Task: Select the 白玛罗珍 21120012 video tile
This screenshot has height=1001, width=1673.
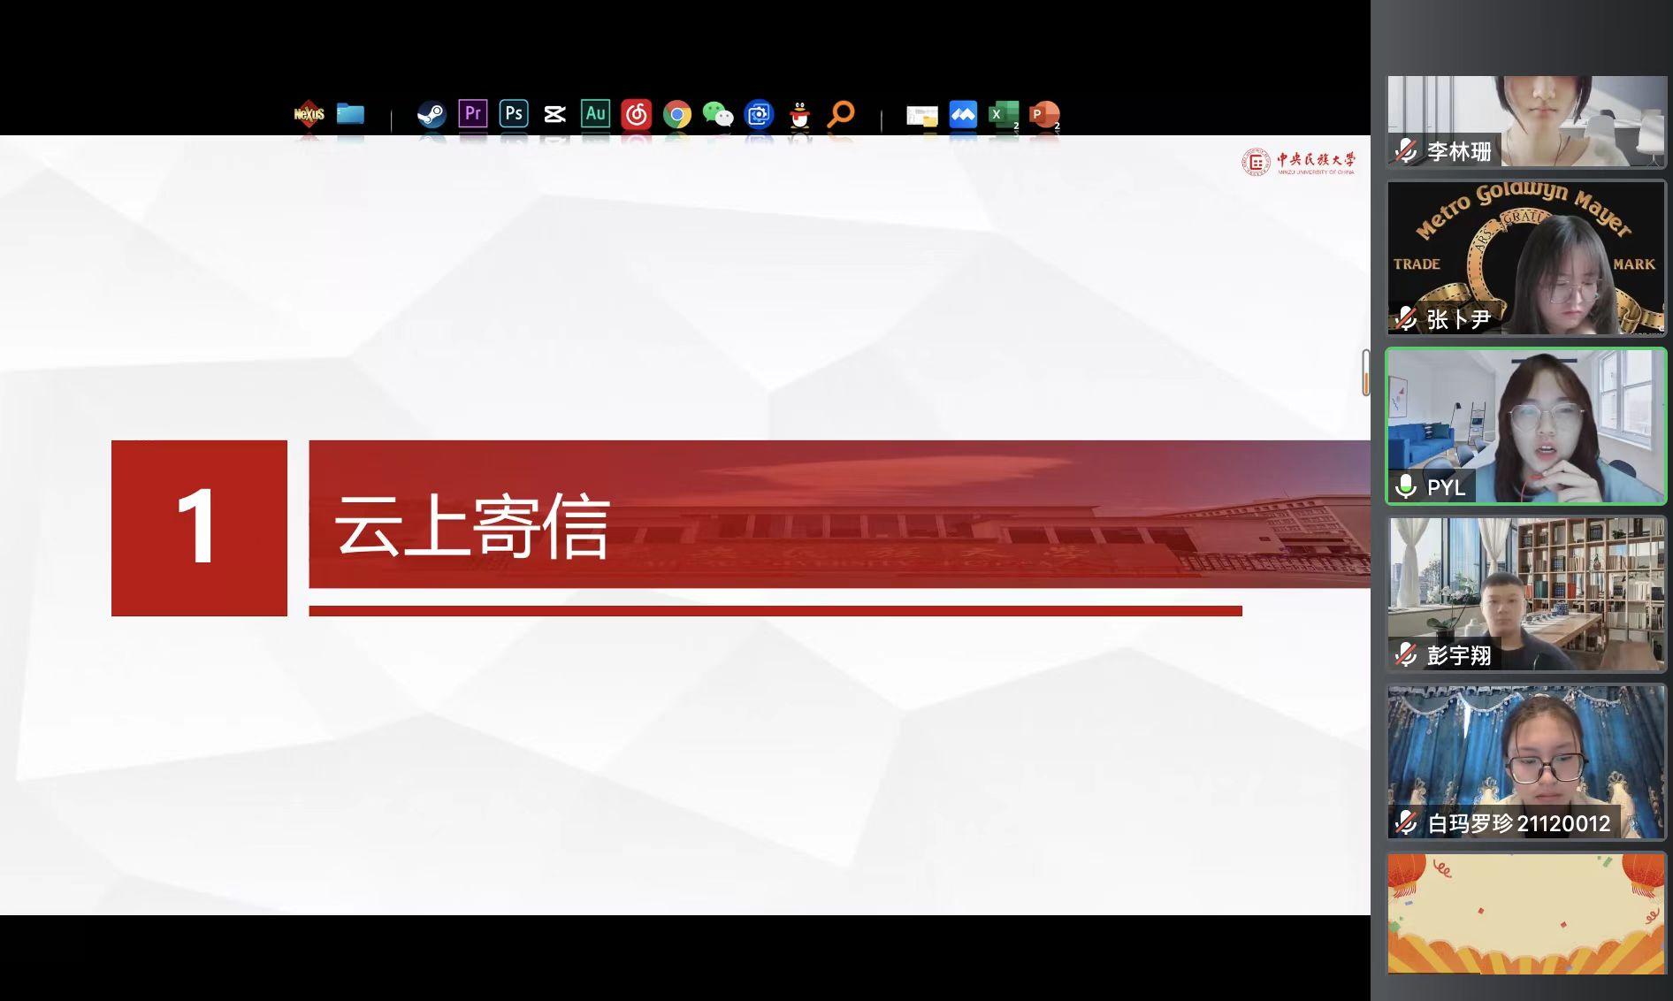Action: pos(1526,761)
